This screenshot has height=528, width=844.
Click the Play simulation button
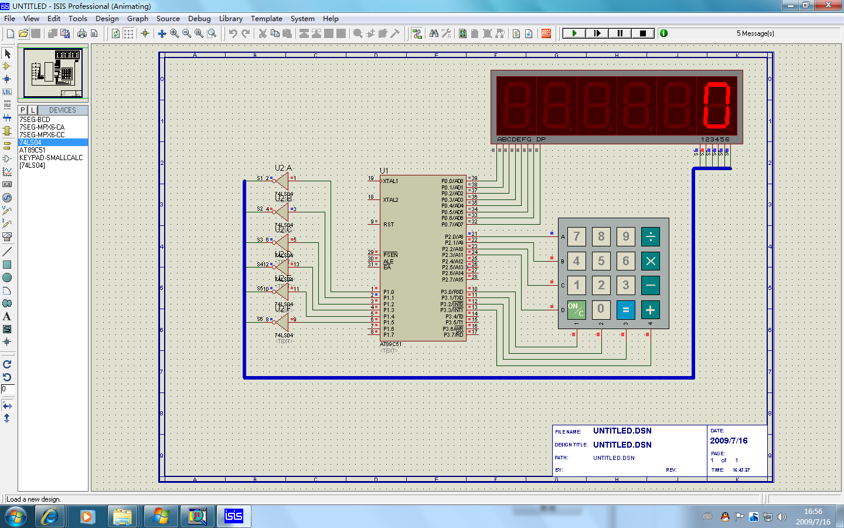tap(574, 33)
